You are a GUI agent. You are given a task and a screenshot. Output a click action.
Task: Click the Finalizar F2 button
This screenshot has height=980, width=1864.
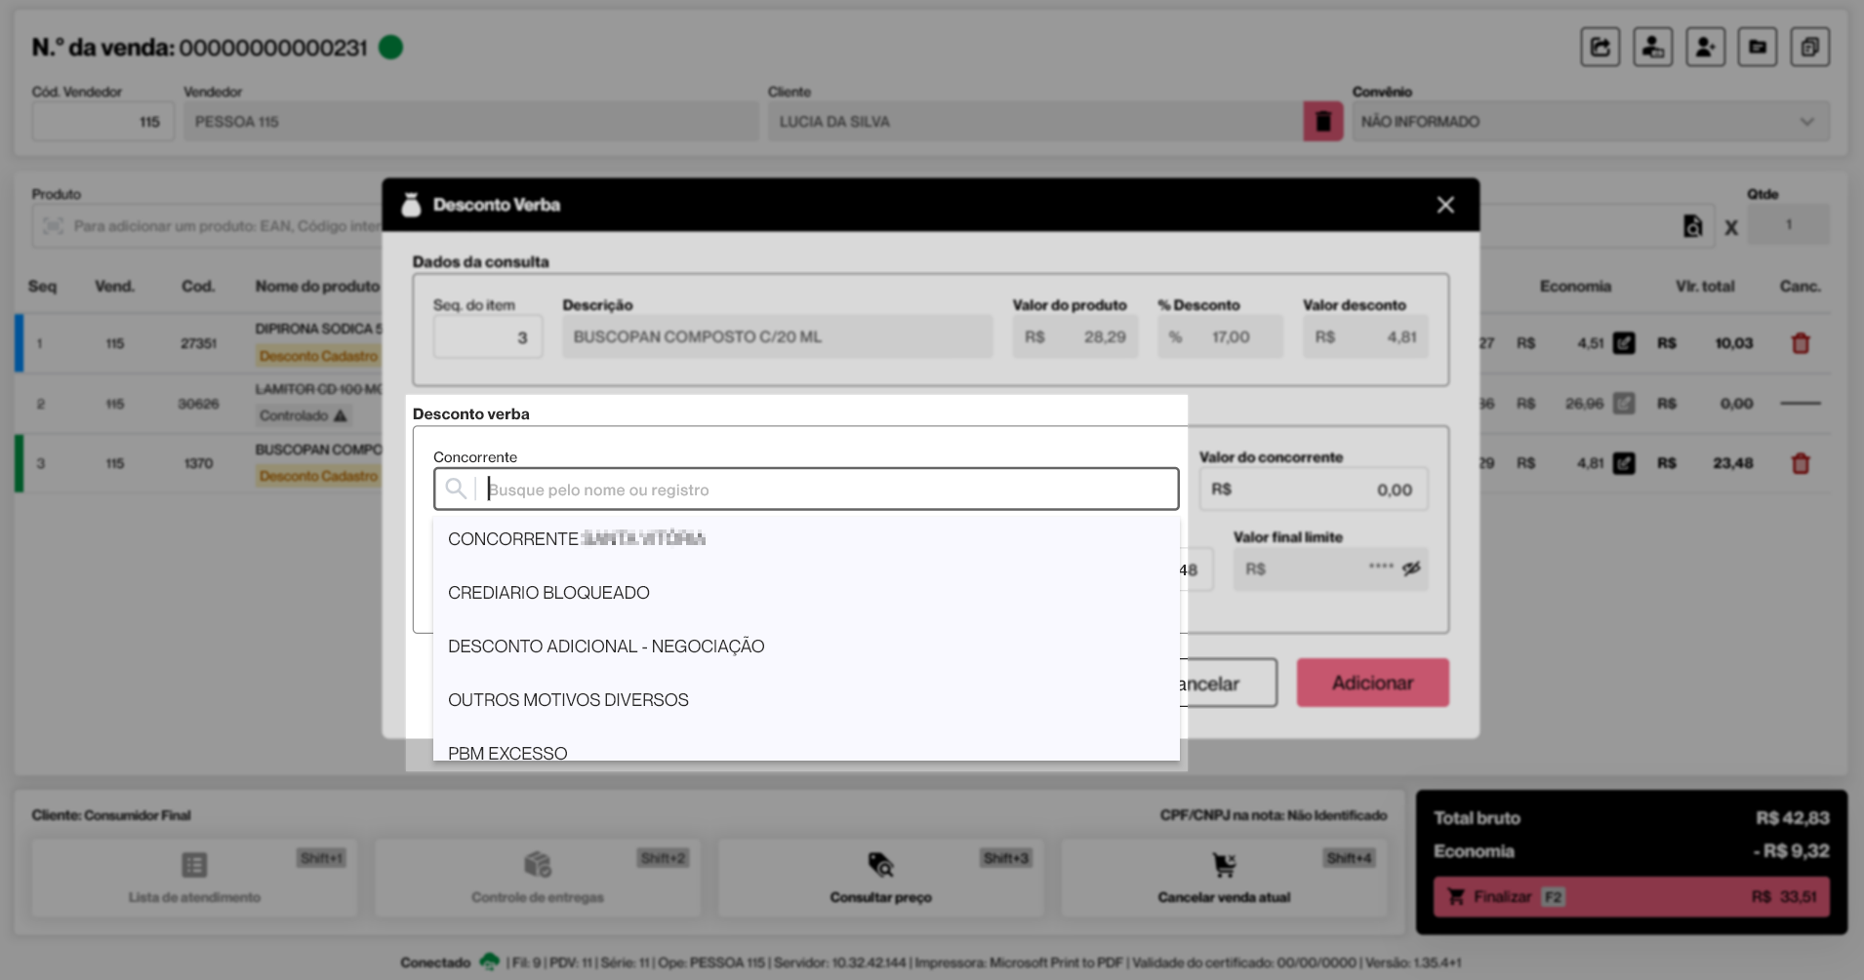point(1631,896)
